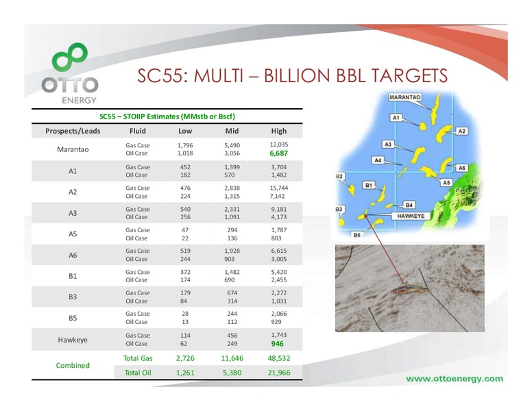Select the Marantao row name in table
The image size is (532, 411).
73,149
